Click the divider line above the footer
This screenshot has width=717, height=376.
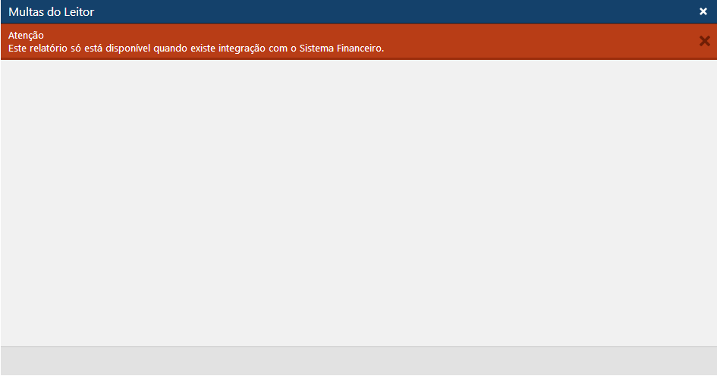(x=358, y=346)
